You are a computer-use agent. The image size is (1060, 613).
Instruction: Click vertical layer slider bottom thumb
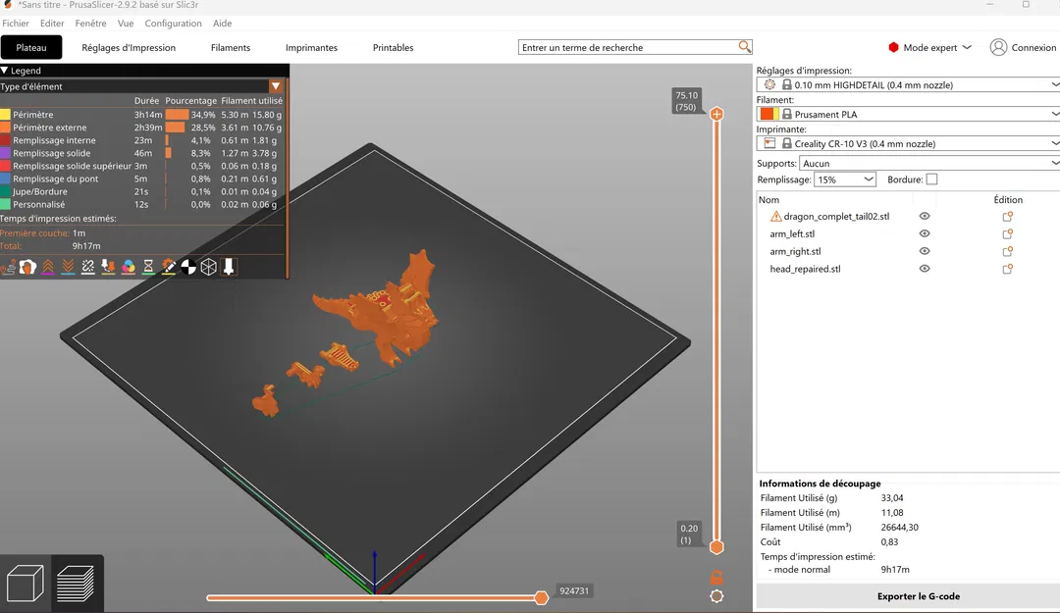[716, 546]
